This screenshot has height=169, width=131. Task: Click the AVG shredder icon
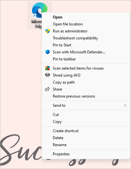click(x=47, y=75)
